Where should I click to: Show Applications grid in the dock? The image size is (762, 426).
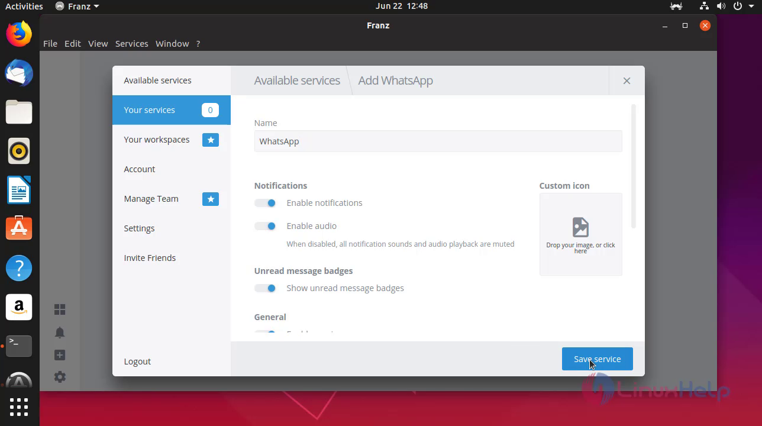(x=19, y=407)
